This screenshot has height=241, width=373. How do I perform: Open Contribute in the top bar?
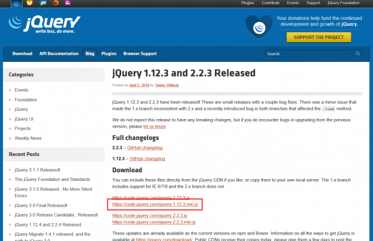coord(270,3)
